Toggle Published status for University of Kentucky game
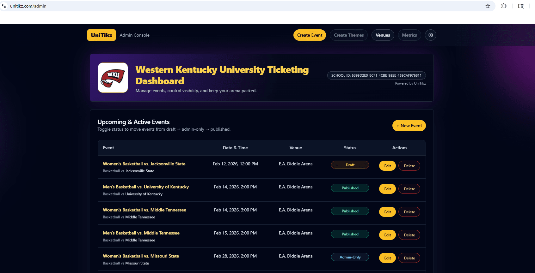 (350, 188)
